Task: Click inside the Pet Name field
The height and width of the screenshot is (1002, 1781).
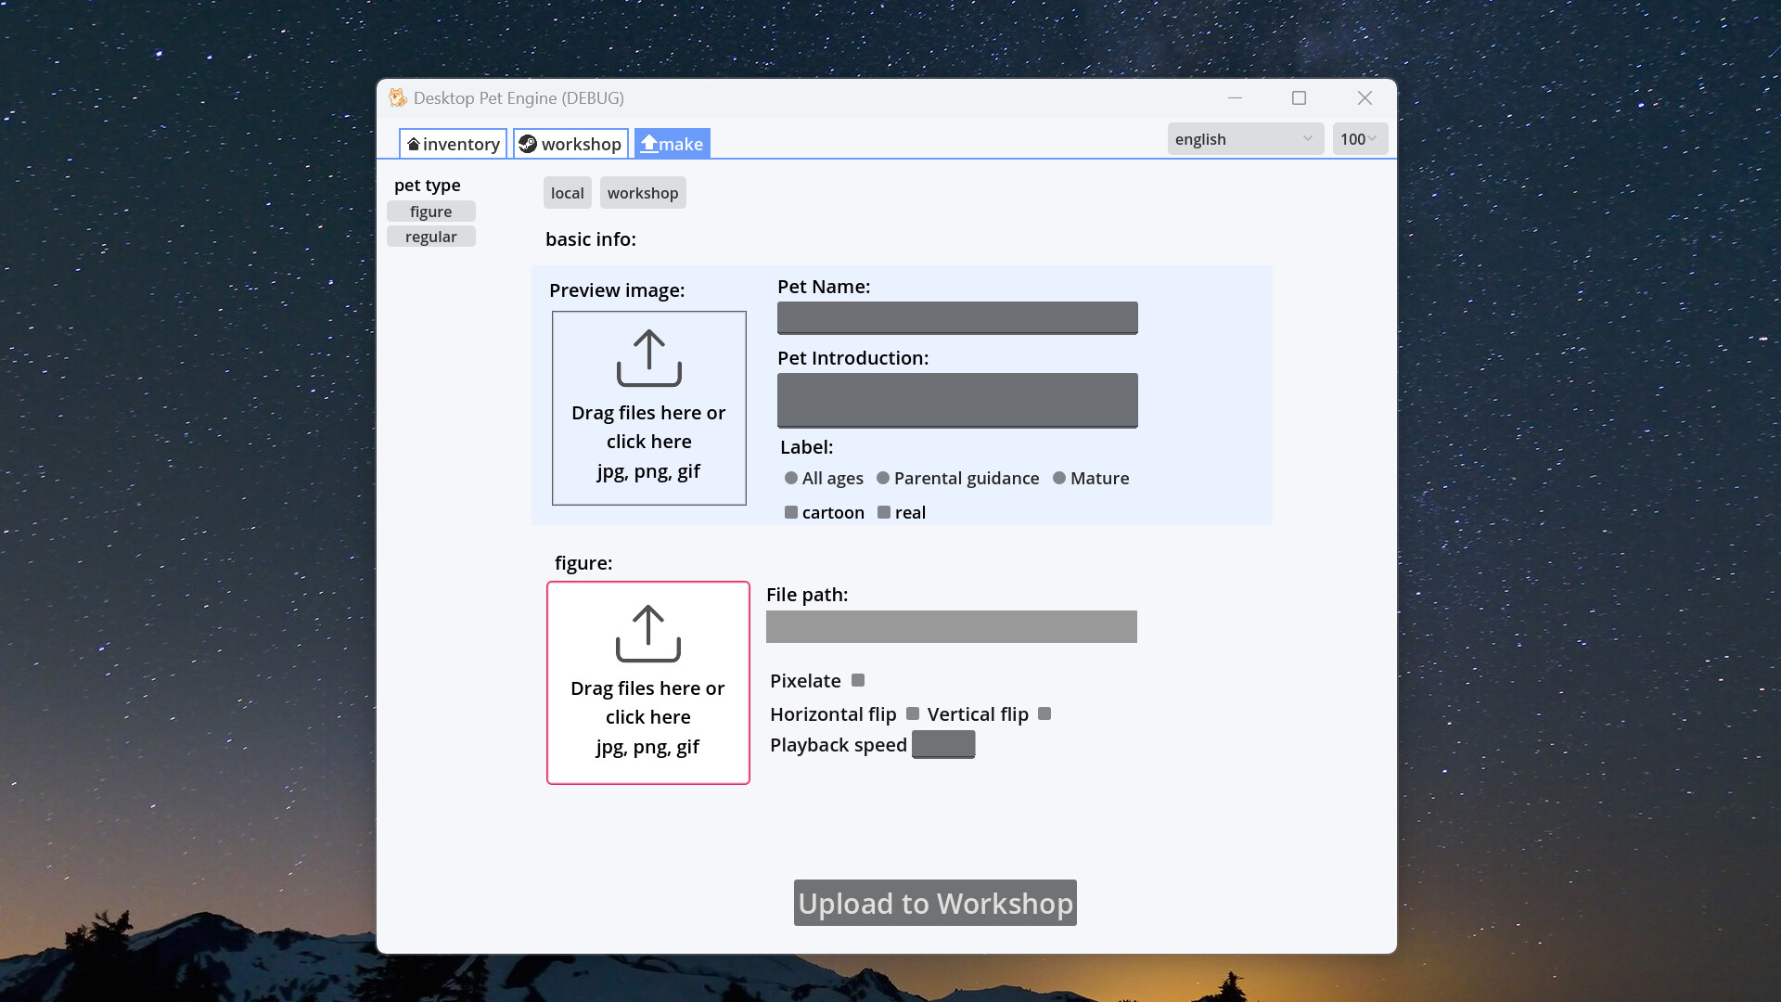Action: (956, 317)
